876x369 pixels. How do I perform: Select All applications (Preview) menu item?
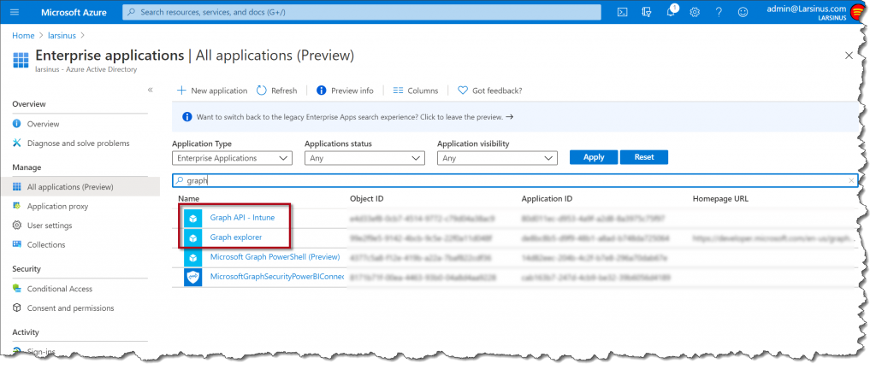coord(80,187)
